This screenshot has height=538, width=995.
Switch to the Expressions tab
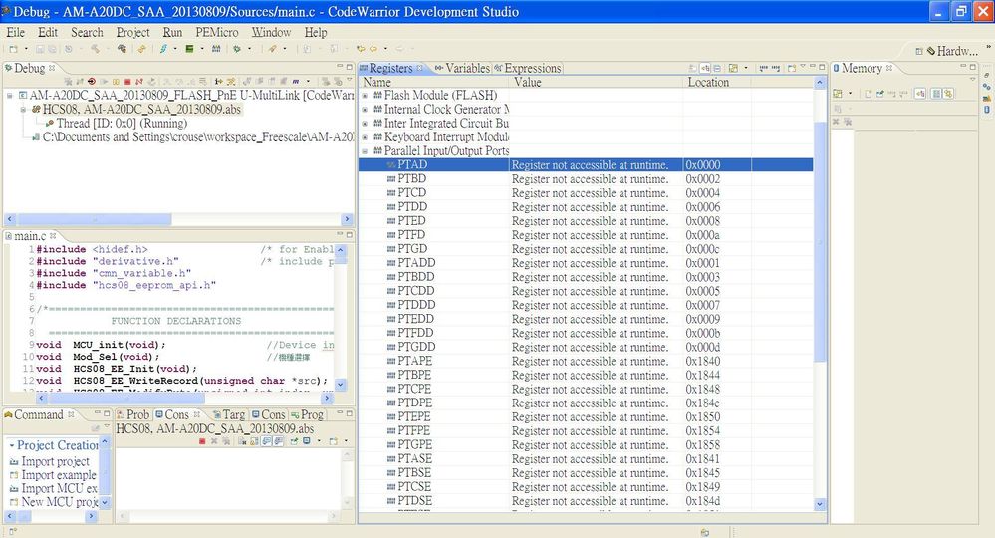(x=527, y=68)
